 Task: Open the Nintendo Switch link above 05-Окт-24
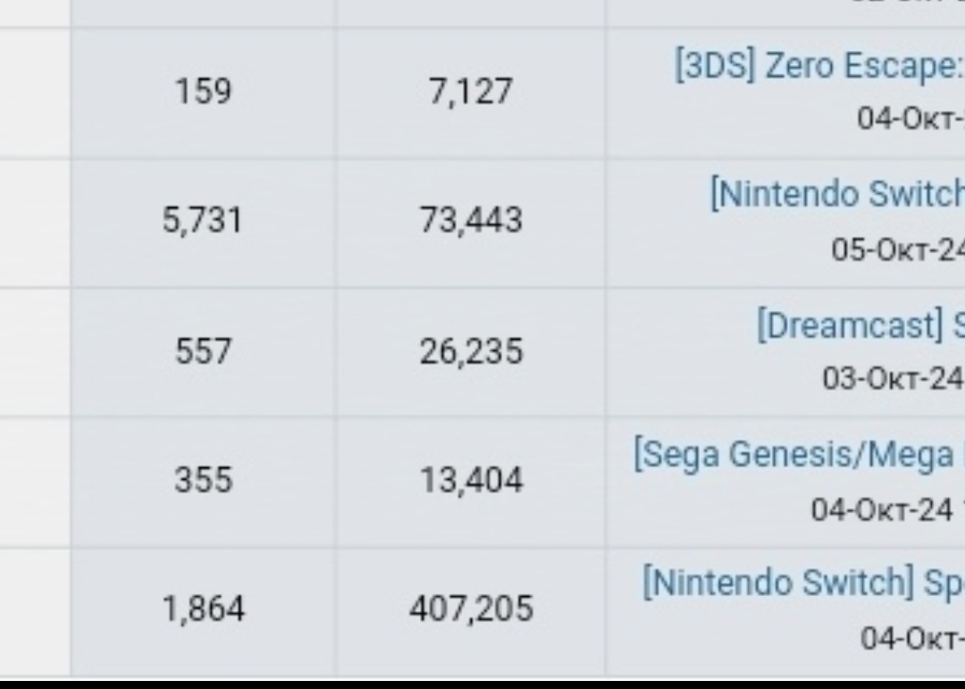pos(837,195)
